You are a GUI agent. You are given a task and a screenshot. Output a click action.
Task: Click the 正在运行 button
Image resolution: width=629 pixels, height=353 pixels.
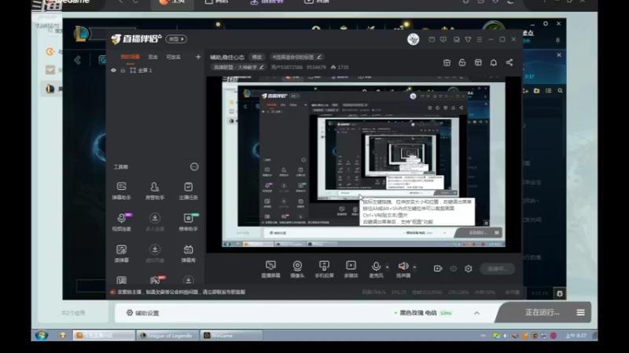542,312
